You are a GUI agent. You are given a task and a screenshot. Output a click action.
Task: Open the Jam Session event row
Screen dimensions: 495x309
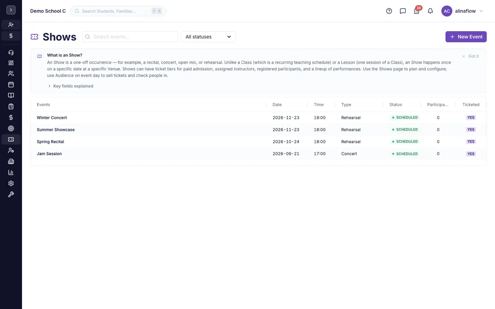click(x=258, y=154)
